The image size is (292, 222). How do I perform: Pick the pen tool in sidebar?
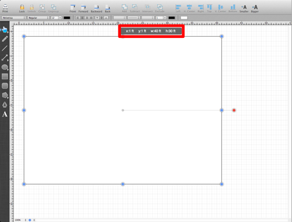point(5,105)
